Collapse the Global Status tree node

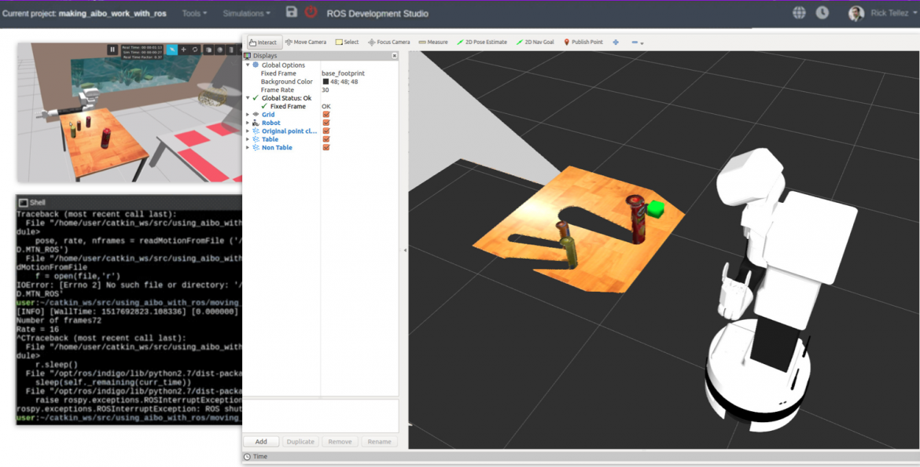point(248,98)
